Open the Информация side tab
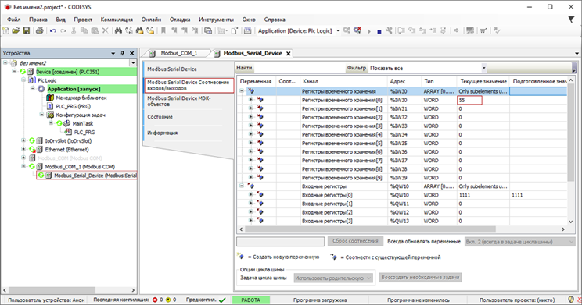Viewport: 582px width, 305px height. coord(189,133)
